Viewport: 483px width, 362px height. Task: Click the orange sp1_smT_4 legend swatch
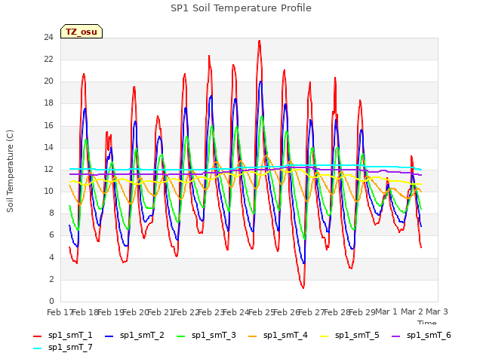click(252, 336)
